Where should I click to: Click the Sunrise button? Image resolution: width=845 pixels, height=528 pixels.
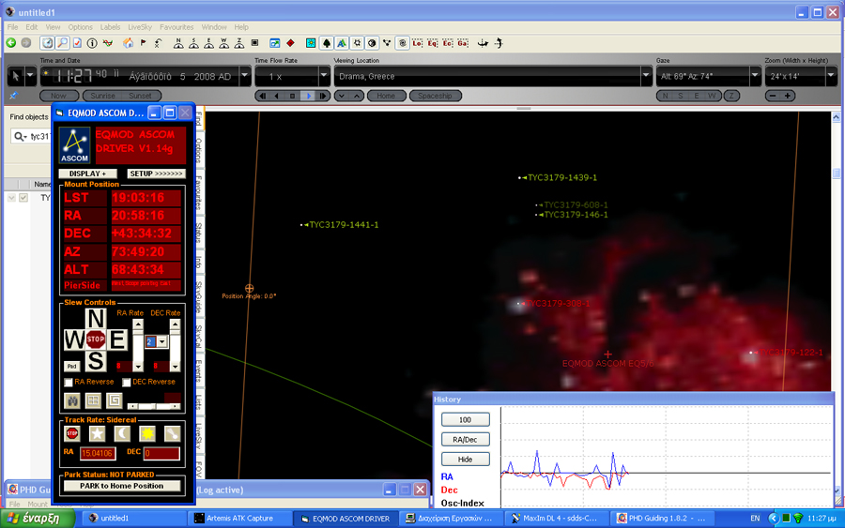[x=102, y=96]
